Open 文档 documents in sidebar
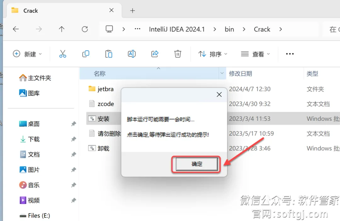 coord(29,155)
